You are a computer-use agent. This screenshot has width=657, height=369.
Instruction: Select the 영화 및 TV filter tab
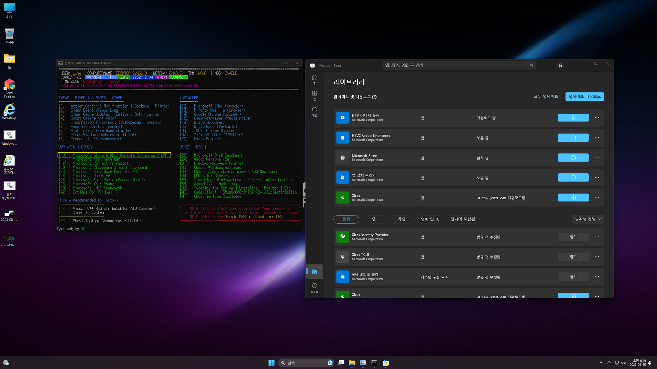(430, 219)
